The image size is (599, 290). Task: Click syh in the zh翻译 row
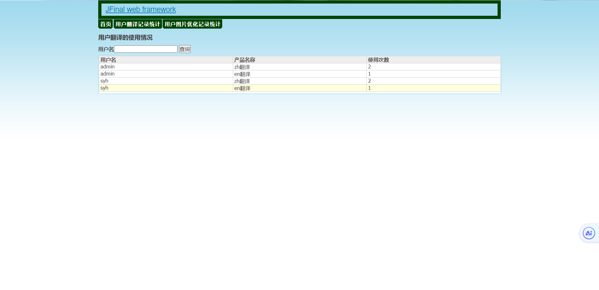click(x=104, y=81)
